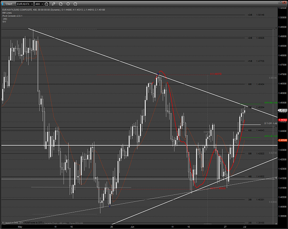Click the May label on date axis

coord(20,227)
